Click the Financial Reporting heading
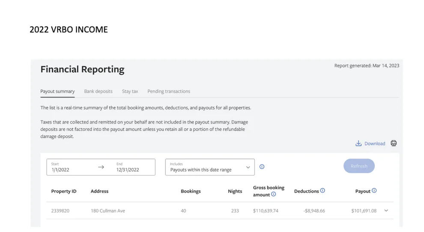This screenshot has width=424, height=232. click(83, 70)
